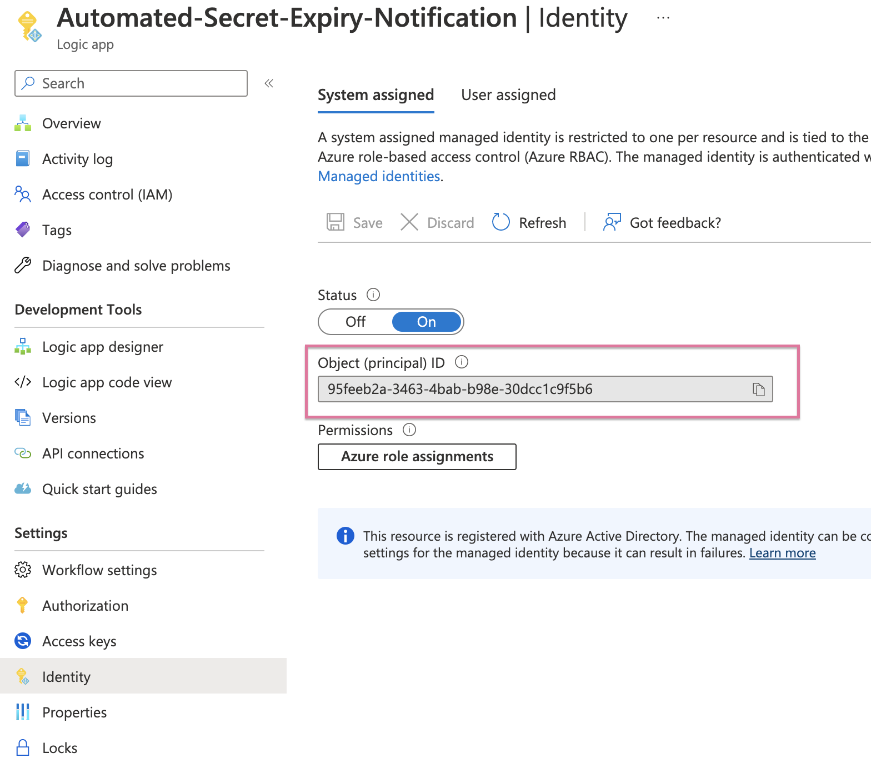This screenshot has height=768, width=871.
Task: Click the API connections link icon
Action: coord(23,453)
